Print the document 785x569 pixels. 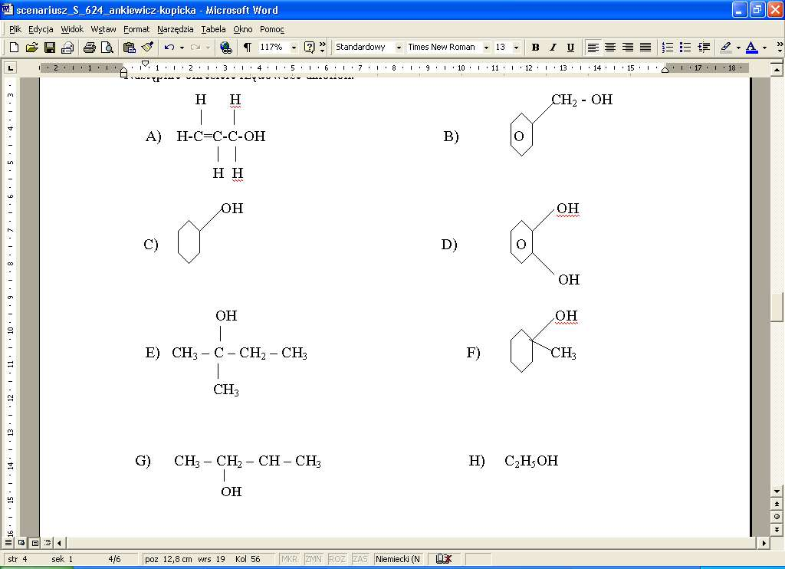pos(89,47)
